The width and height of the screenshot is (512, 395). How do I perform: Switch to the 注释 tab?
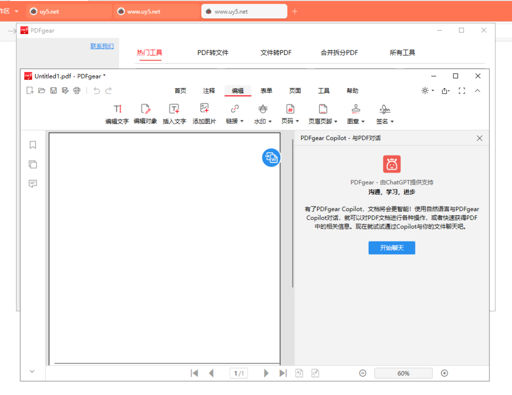[209, 91]
